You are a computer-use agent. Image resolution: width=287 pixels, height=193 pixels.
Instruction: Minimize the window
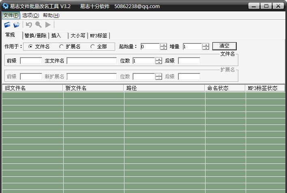click(254, 6)
